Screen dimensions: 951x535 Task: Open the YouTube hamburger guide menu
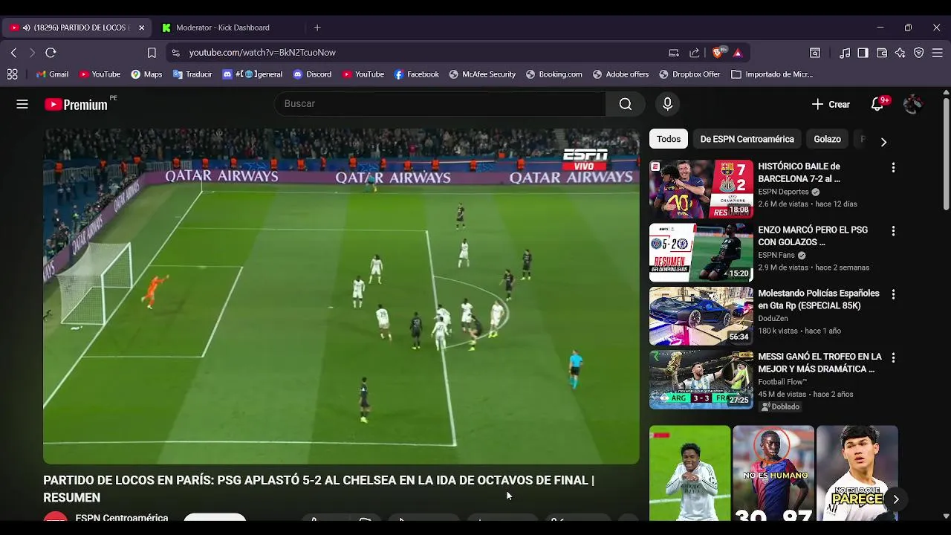(22, 104)
